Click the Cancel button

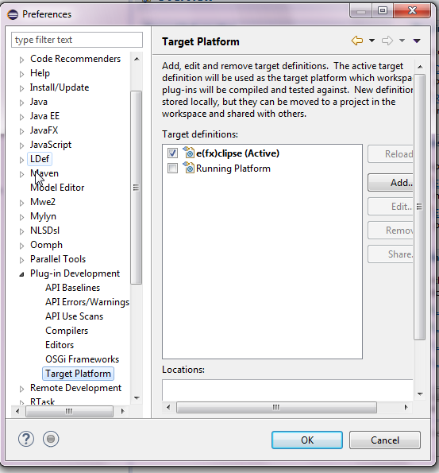[385, 440]
